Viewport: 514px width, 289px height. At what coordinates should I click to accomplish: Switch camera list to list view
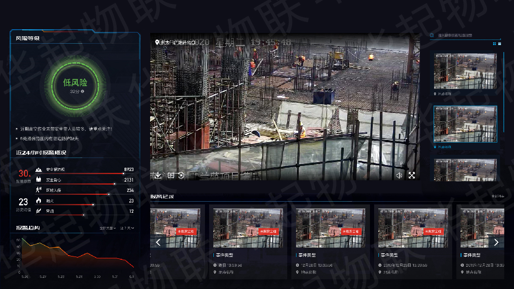(x=500, y=44)
